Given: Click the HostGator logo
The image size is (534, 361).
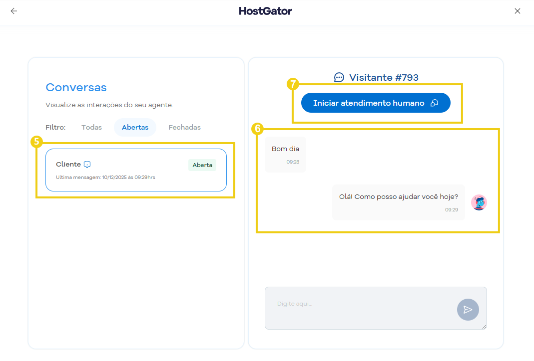Looking at the screenshot, I should click(x=265, y=11).
